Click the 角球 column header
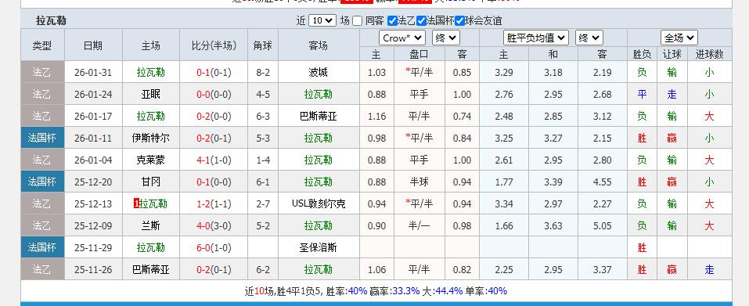The width and height of the screenshot is (749, 306). (x=263, y=46)
